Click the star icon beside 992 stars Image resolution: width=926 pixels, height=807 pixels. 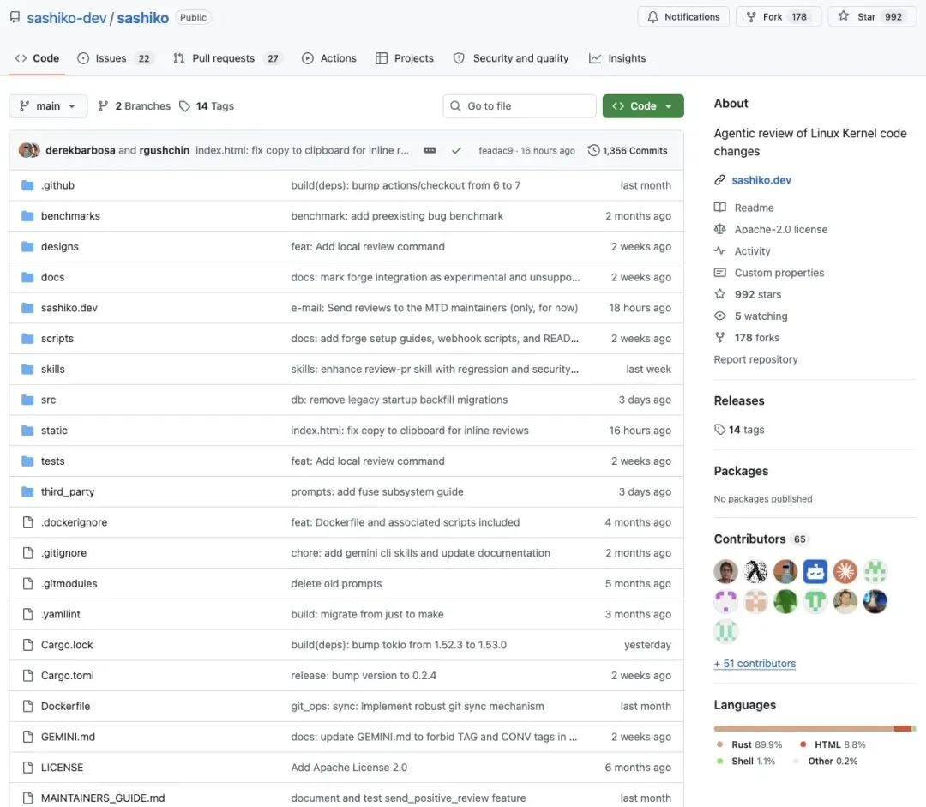coord(719,294)
